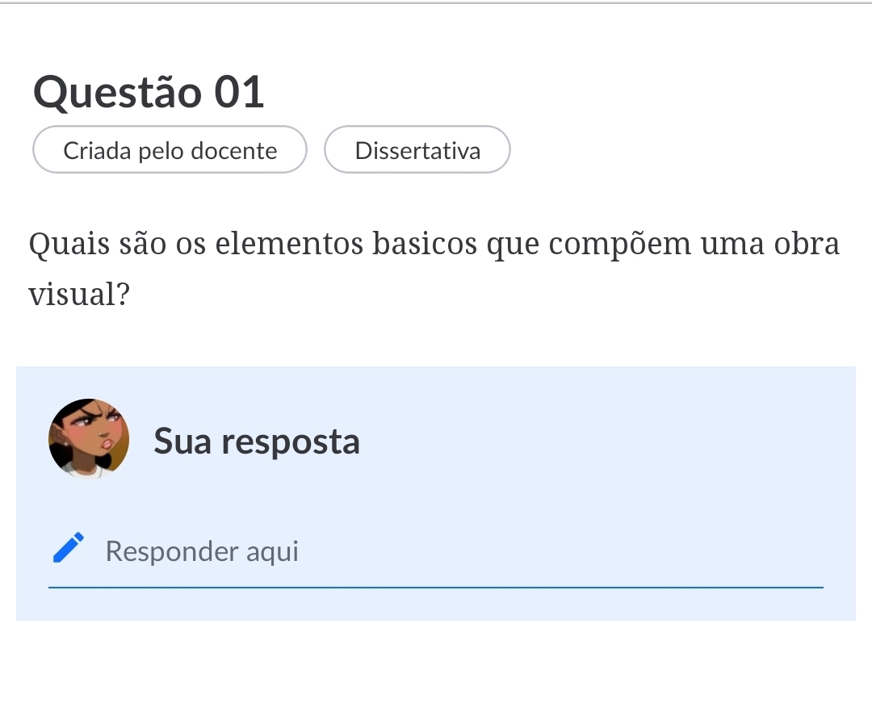Click the blue pencil edit icon

(69, 547)
